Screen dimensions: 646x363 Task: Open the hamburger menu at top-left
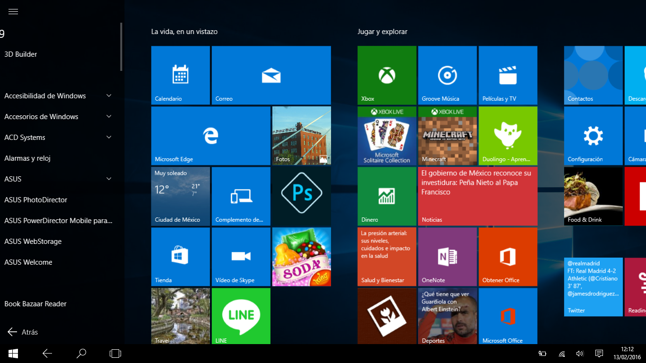(13, 12)
